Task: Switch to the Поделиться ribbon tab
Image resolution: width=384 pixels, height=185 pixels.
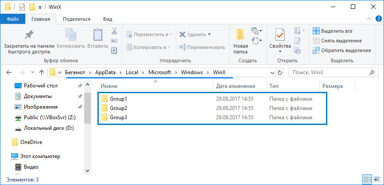Action: click(77, 19)
